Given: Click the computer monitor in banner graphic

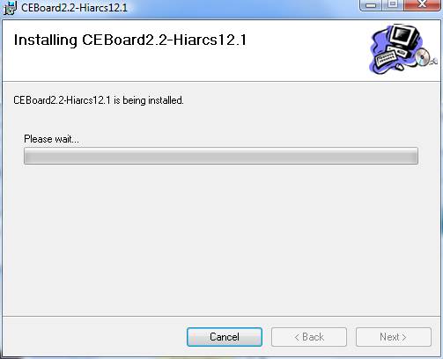Looking at the screenshot, I should (x=405, y=37).
